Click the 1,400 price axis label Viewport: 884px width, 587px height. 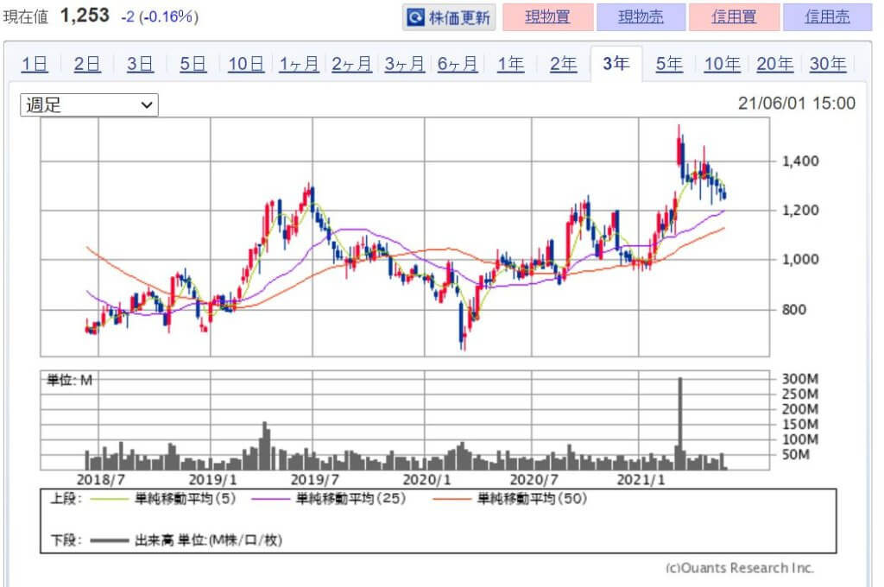point(800,161)
